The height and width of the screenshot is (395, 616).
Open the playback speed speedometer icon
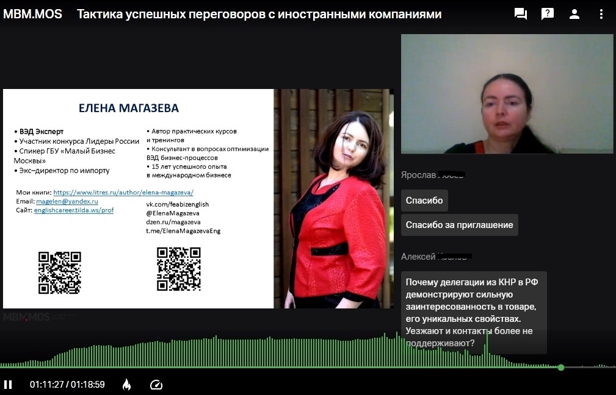(x=156, y=385)
